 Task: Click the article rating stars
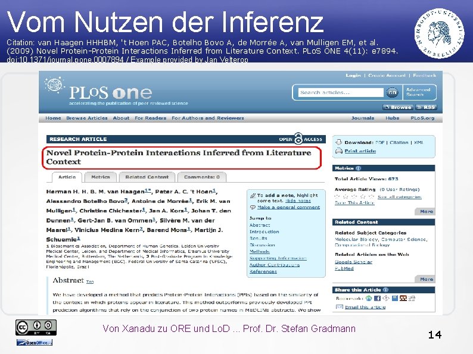point(354,196)
